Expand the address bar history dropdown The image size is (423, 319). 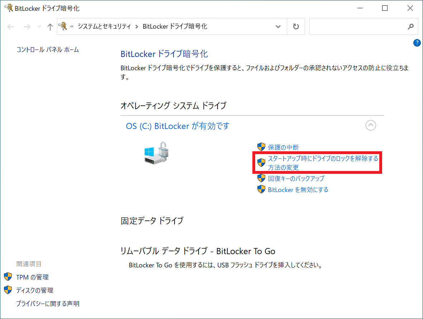pos(278,27)
